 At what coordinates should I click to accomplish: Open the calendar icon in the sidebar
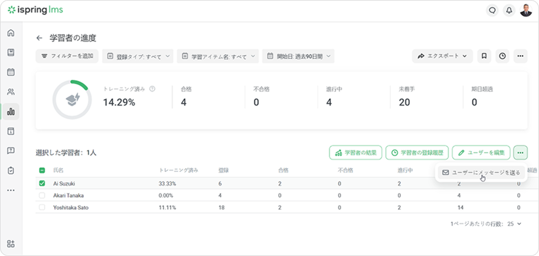point(10,72)
